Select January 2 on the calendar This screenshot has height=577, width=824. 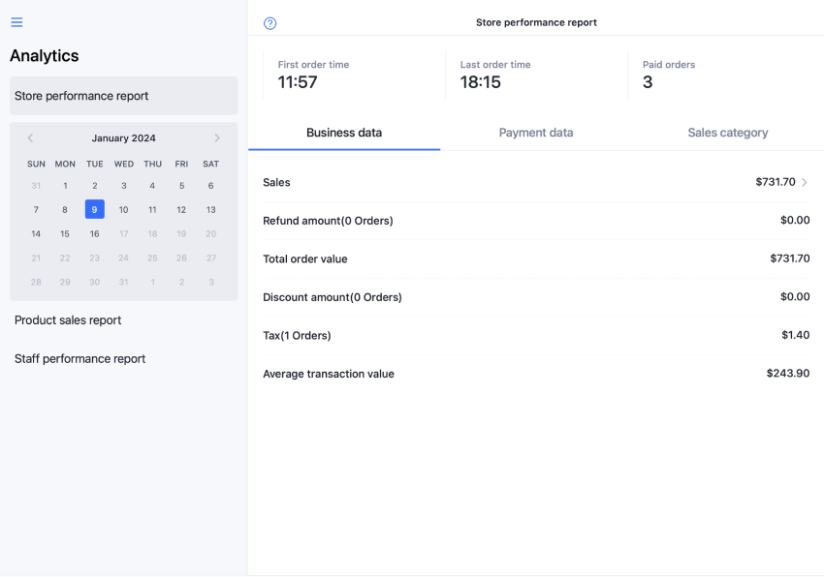tap(94, 185)
